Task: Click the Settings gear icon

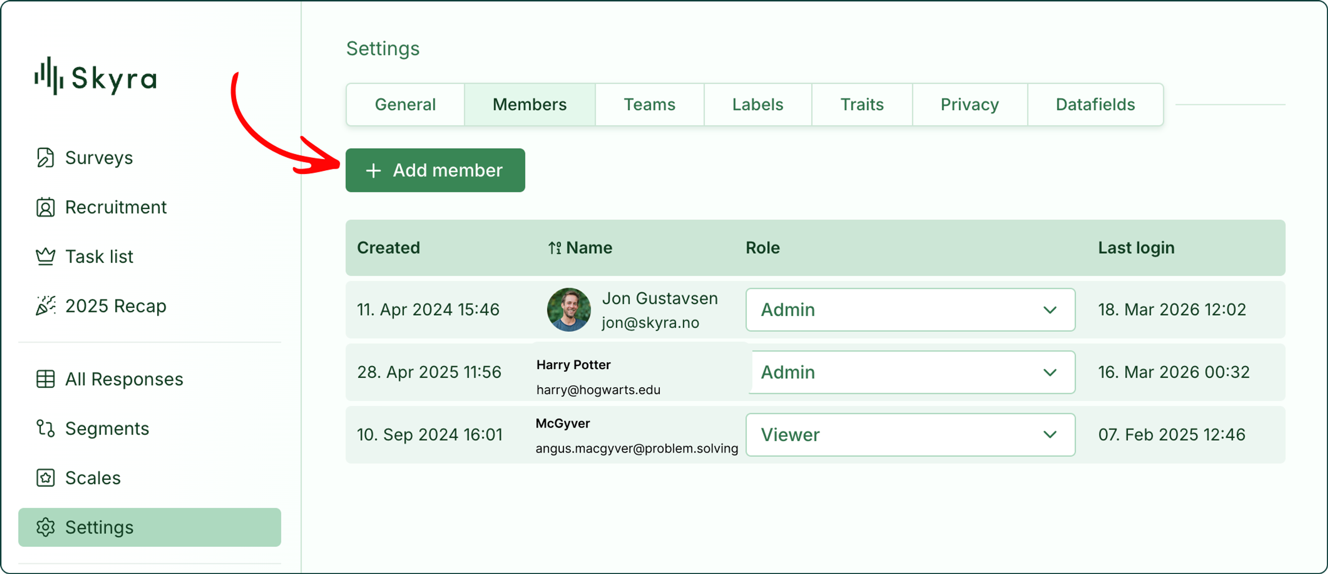Action: [45, 527]
